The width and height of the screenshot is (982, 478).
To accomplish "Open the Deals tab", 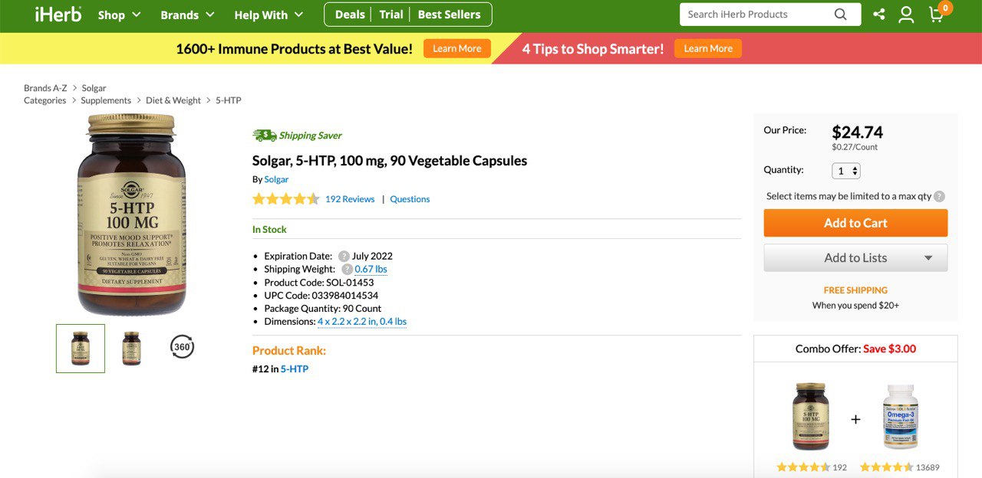I will 350,15.
